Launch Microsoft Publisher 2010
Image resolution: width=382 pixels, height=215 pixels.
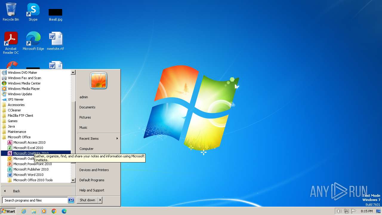pyautogui.click(x=36, y=169)
